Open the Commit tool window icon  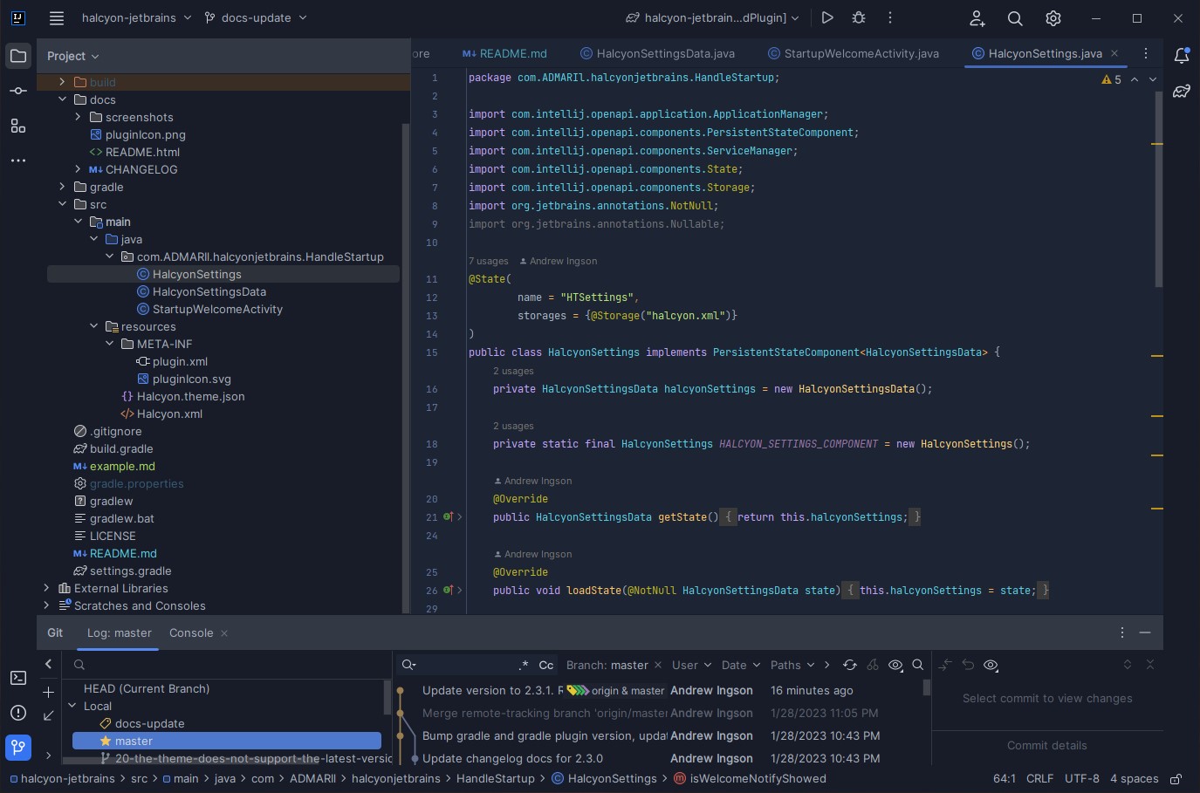[x=18, y=91]
